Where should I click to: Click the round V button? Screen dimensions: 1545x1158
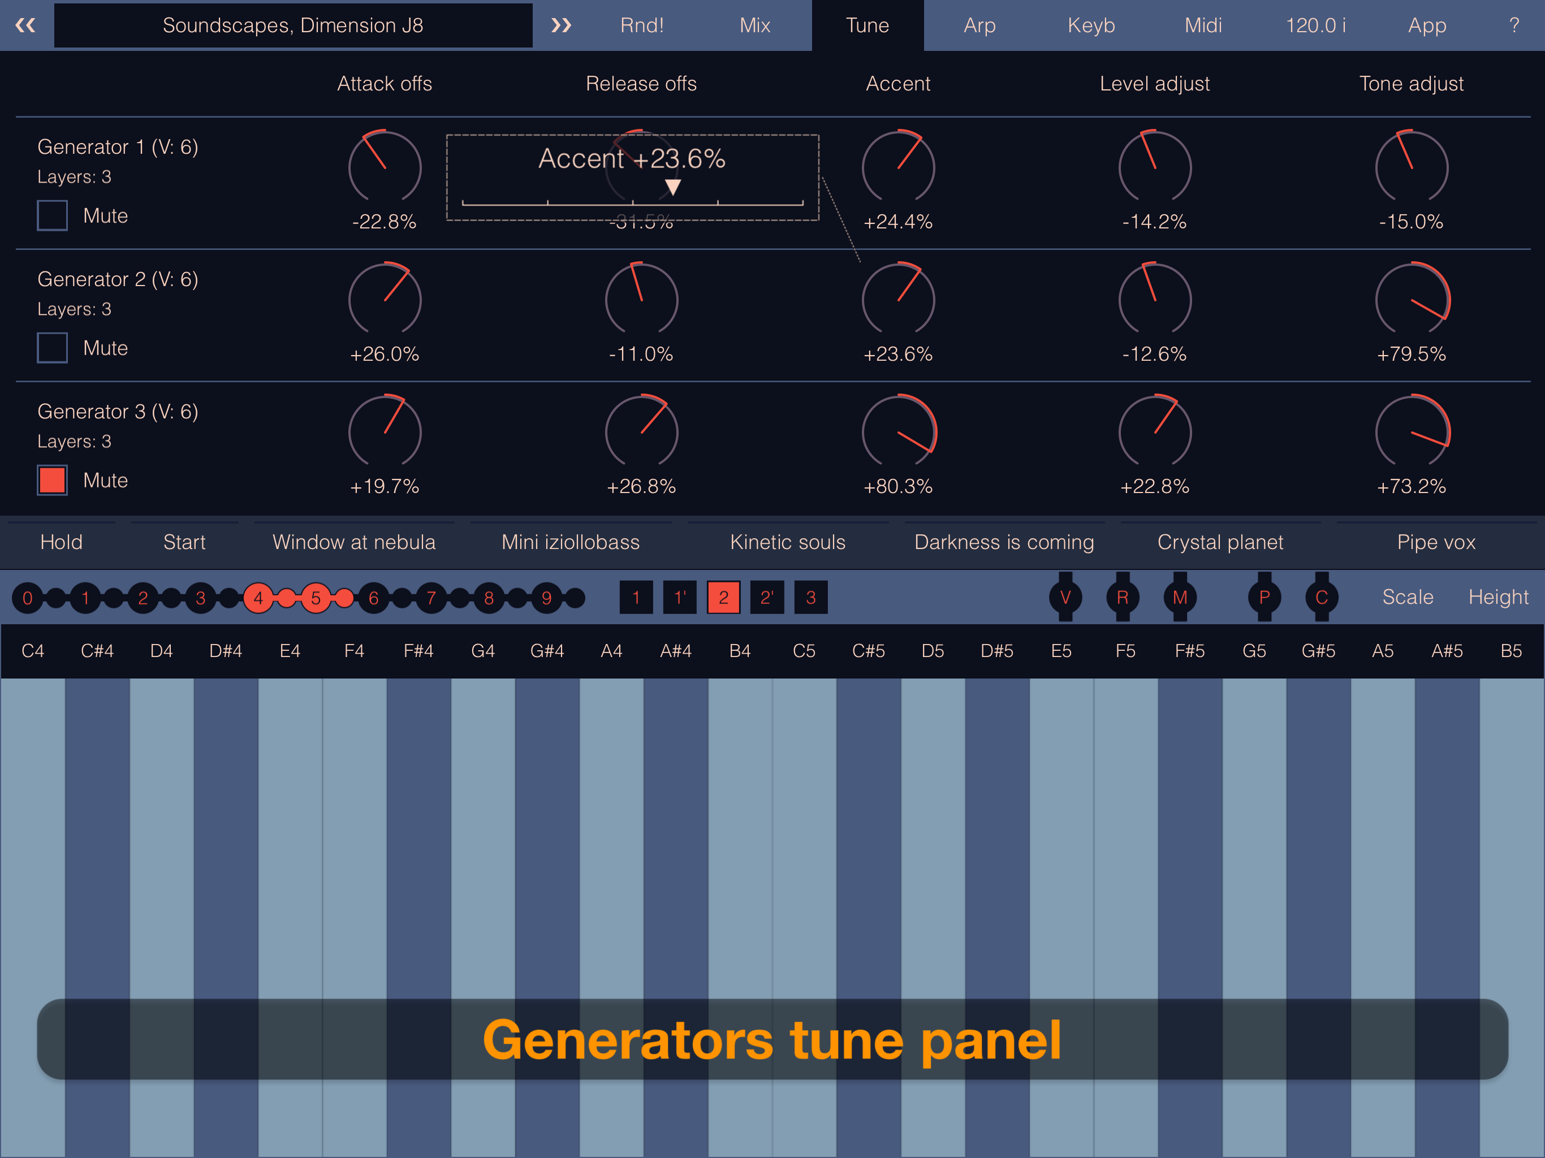pos(1065,597)
